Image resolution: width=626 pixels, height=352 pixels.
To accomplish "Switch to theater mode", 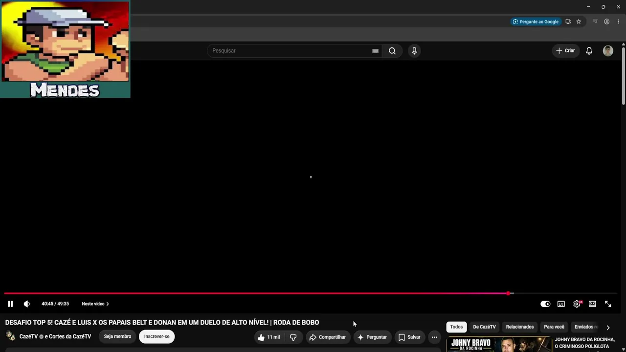I will point(592,304).
